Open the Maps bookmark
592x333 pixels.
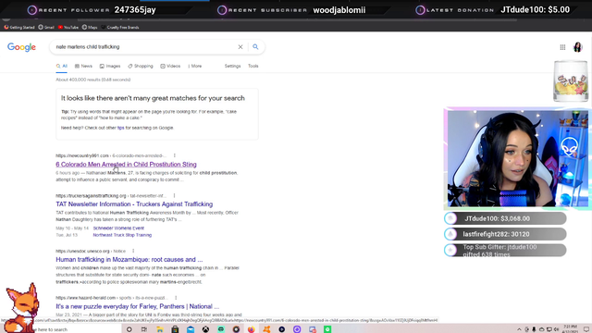tap(90, 27)
